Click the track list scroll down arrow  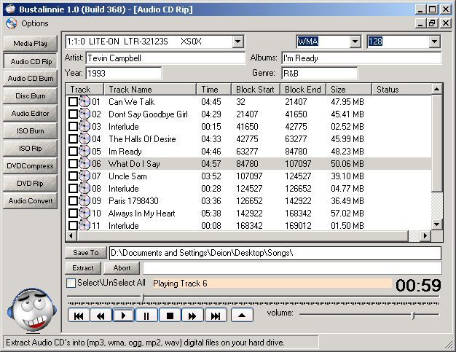436,224
